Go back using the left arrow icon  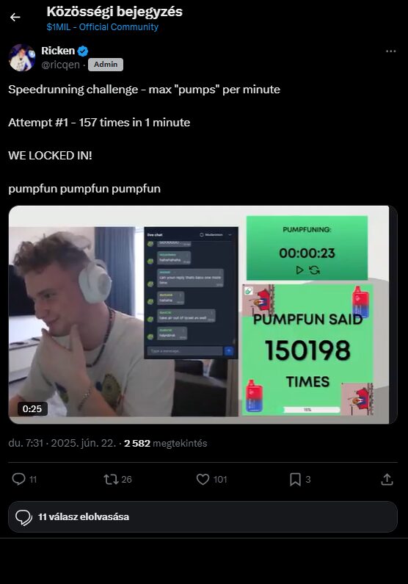pyautogui.click(x=15, y=17)
